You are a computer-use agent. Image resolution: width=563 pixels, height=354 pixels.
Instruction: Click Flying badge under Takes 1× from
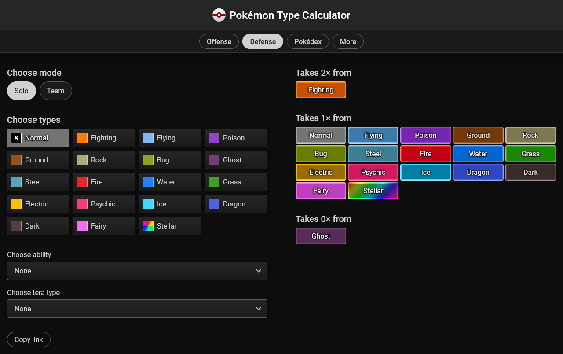(373, 135)
